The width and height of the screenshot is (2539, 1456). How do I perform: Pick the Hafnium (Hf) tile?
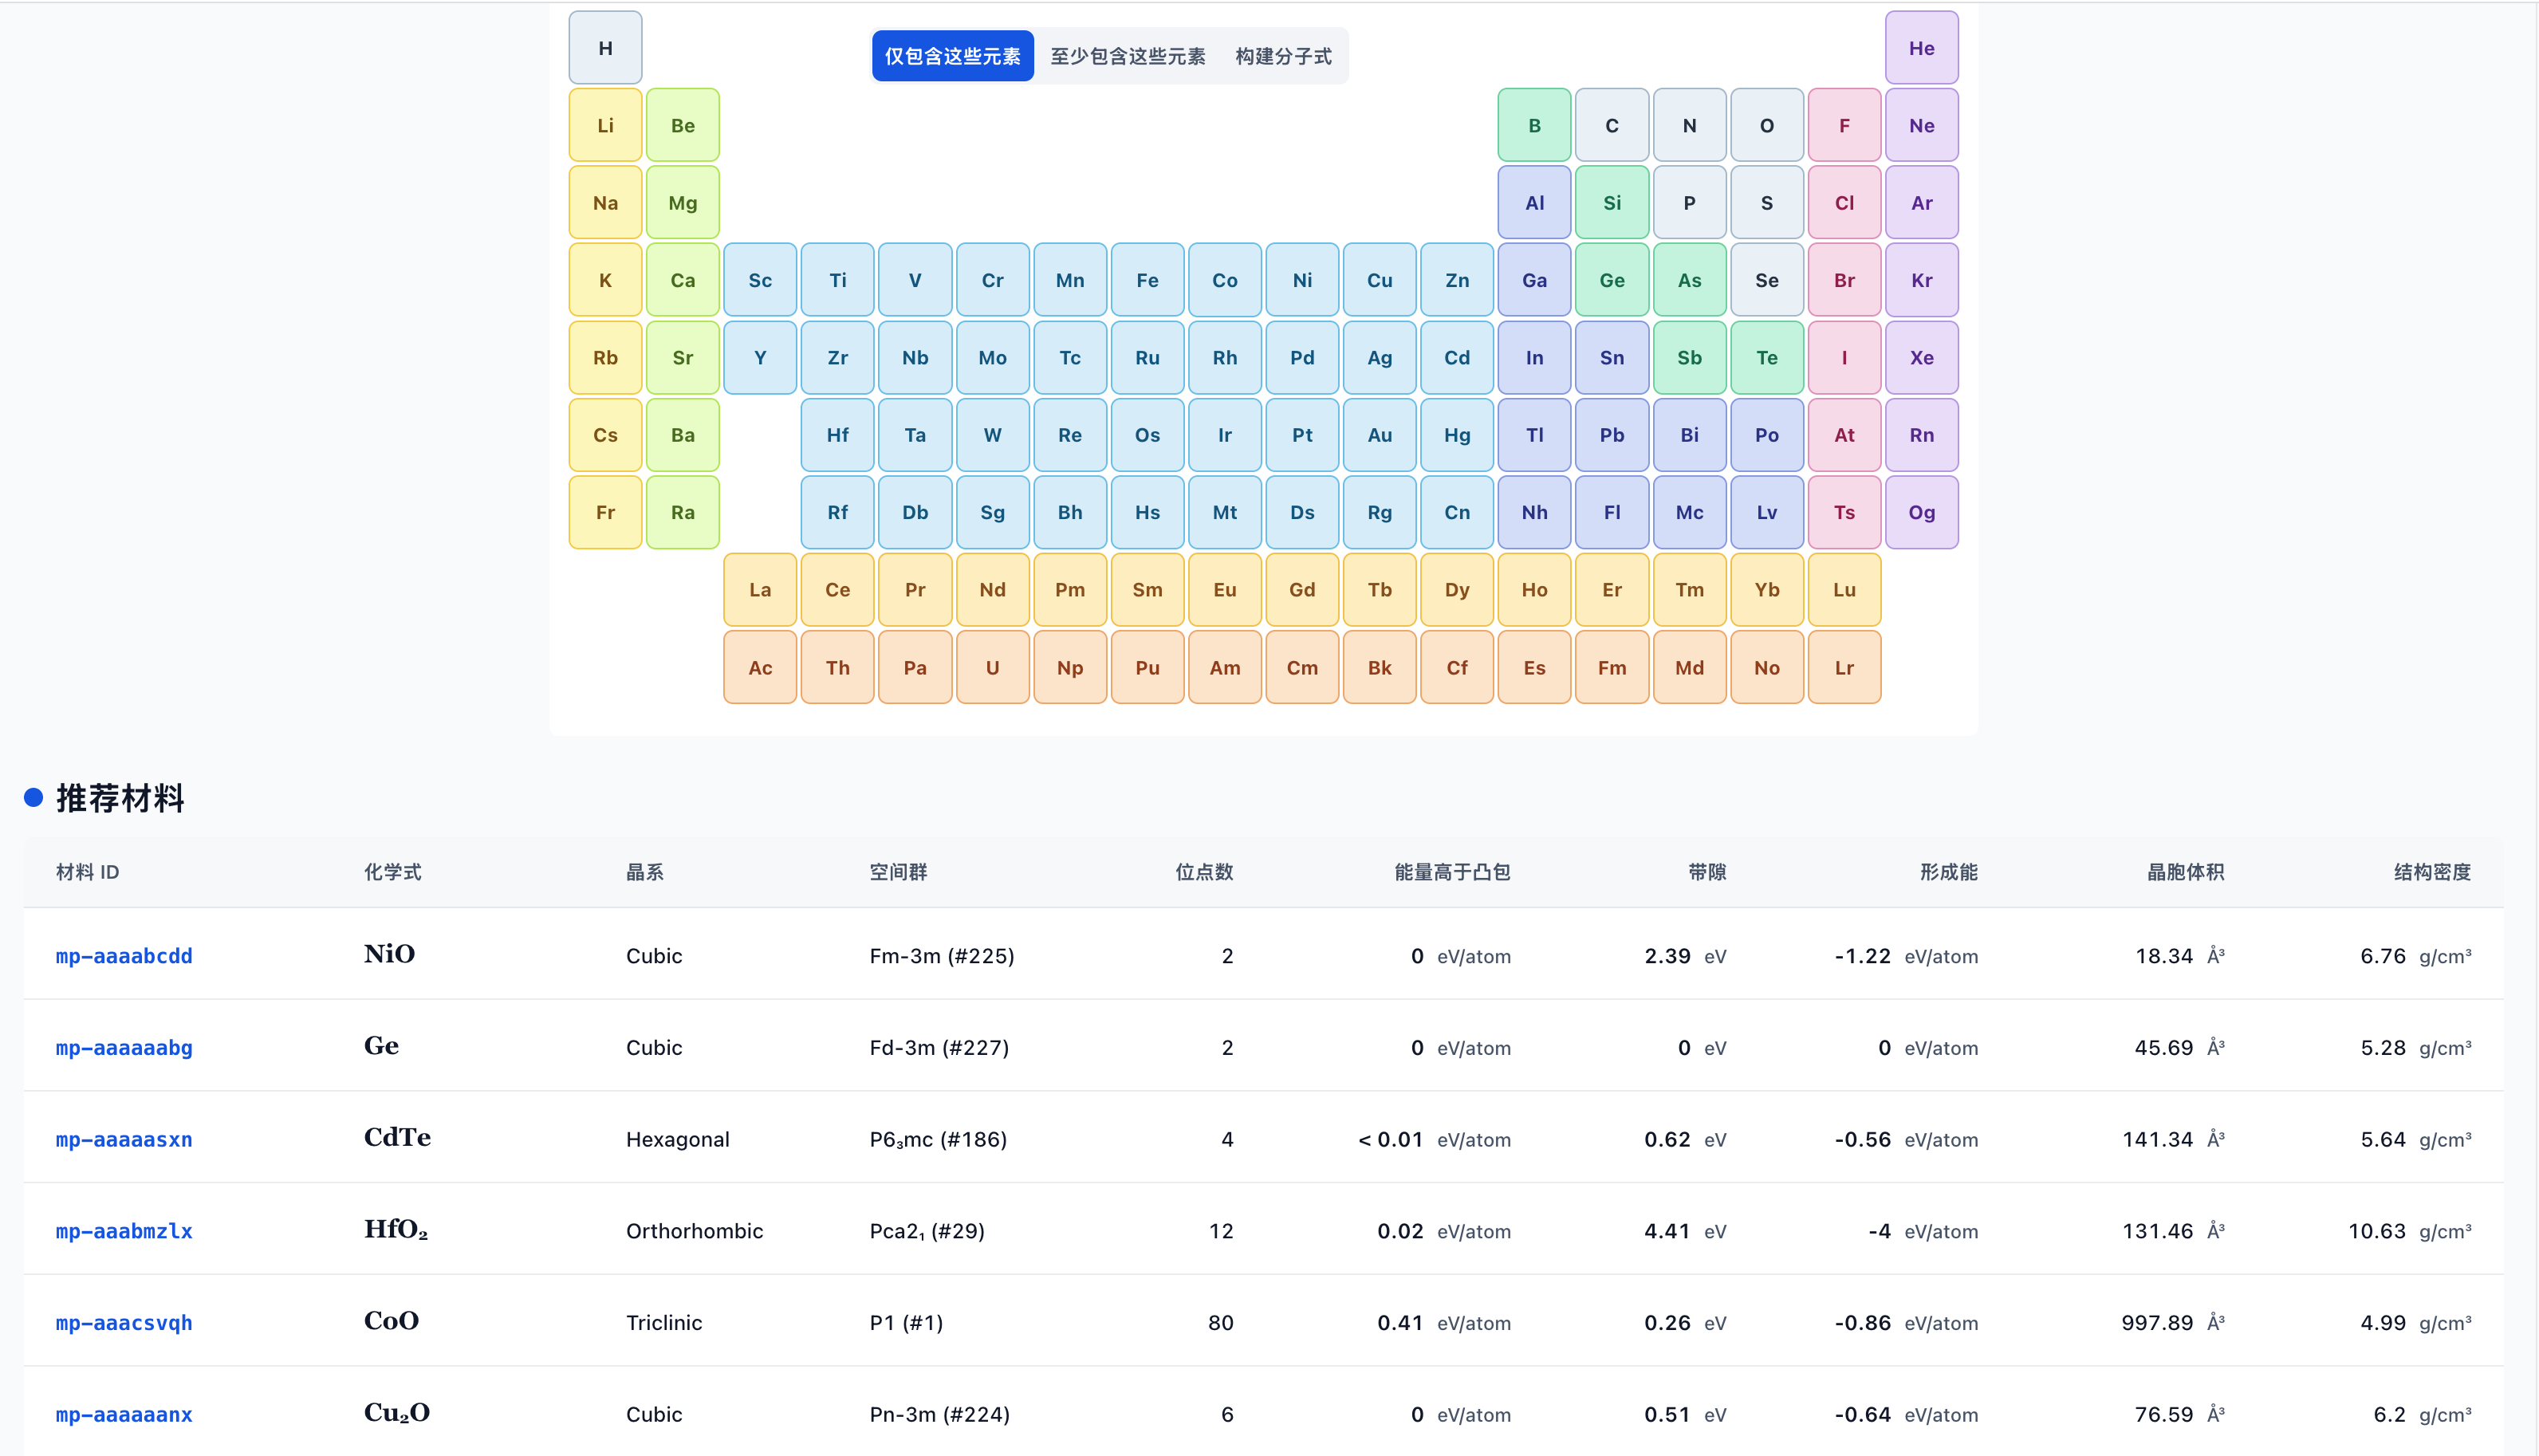(837, 435)
